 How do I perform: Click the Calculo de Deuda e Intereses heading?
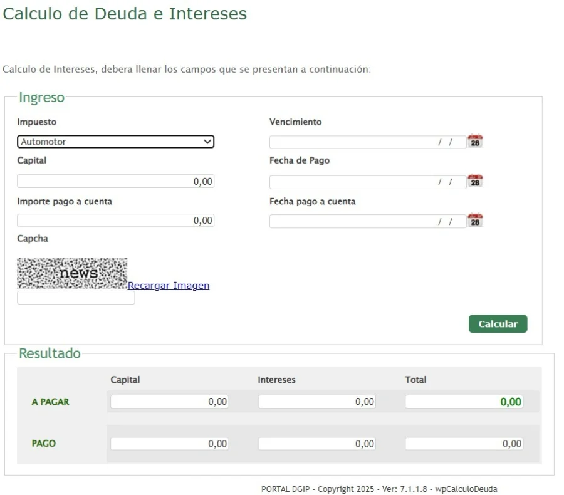point(125,14)
